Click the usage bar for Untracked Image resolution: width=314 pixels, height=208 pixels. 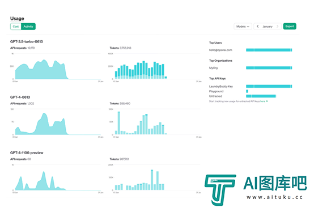pyautogui.click(x=261, y=96)
